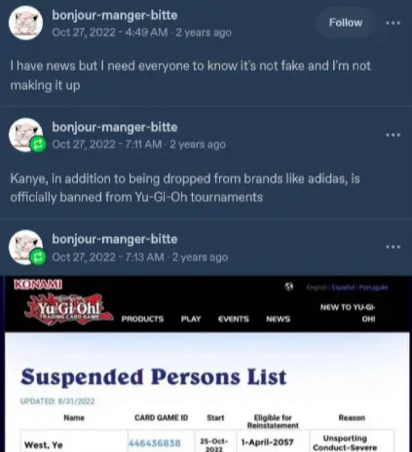Click the NEW TO YU-GI-OH! link
Screen dimensions: 412x452
coord(348,313)
